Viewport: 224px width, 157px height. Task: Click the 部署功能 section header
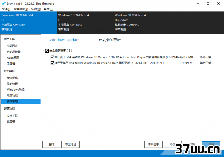9,109
